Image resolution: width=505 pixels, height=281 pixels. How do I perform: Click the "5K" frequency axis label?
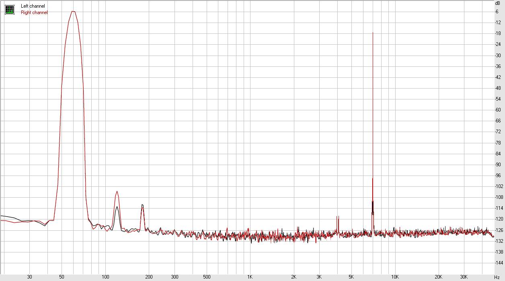click(x=351, y=277)
